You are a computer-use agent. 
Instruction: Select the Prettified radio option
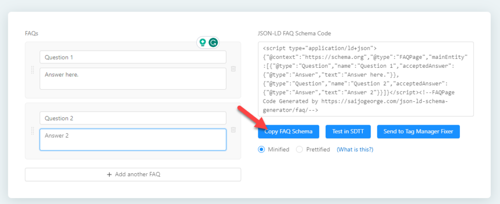pos(299,149)
